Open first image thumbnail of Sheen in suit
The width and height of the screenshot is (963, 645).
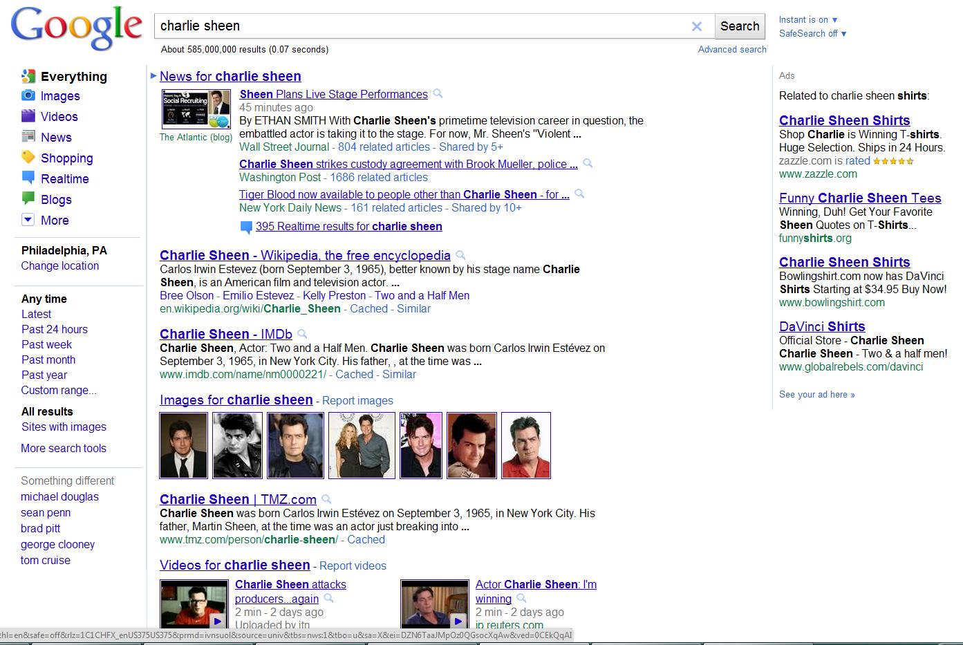point(184,445)
